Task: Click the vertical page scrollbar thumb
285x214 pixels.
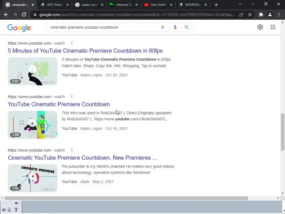Action: click(x=282, y=132)
